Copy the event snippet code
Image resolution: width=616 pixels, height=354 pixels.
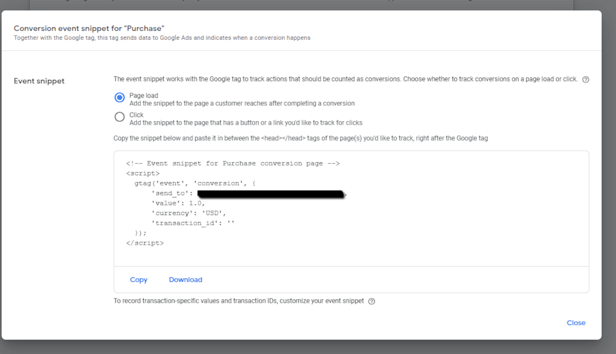pos(139,279)
